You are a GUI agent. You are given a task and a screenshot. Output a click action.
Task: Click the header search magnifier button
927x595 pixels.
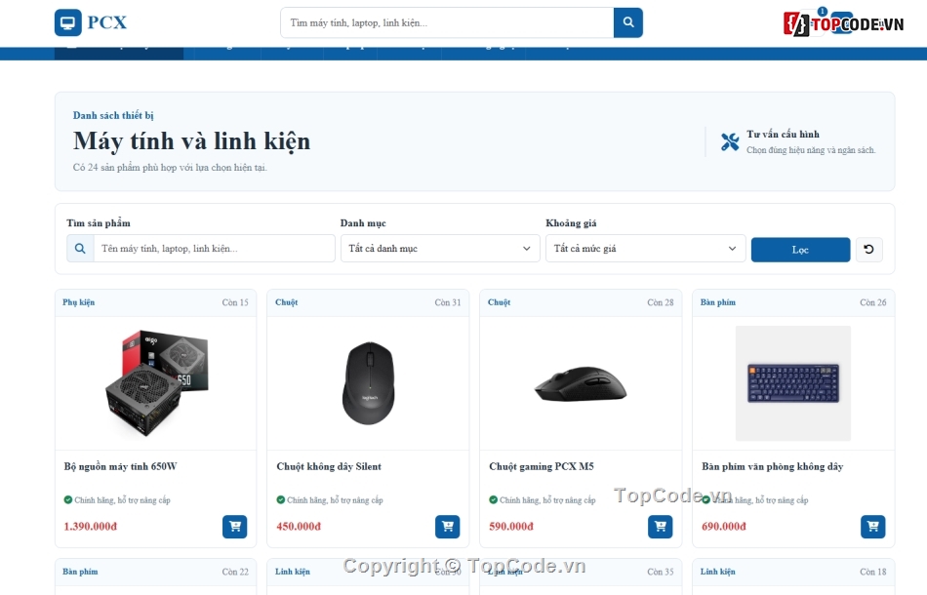click(627, 22)
